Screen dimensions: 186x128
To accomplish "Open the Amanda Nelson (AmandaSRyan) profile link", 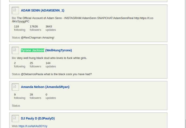I will click(x=45, y=87).
